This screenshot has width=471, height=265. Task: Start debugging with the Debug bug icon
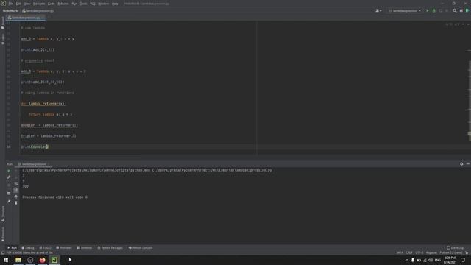(433, 10)
